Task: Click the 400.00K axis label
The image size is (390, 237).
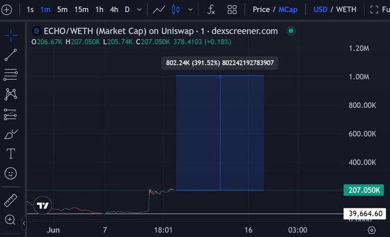Action: [362, 162]
